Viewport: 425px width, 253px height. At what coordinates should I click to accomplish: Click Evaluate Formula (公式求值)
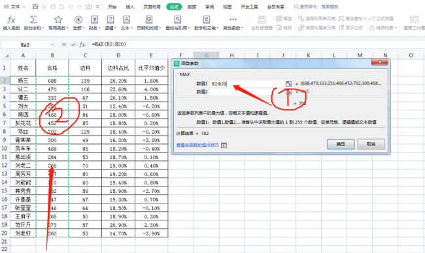pyautogui.click(x=381, y=19)
